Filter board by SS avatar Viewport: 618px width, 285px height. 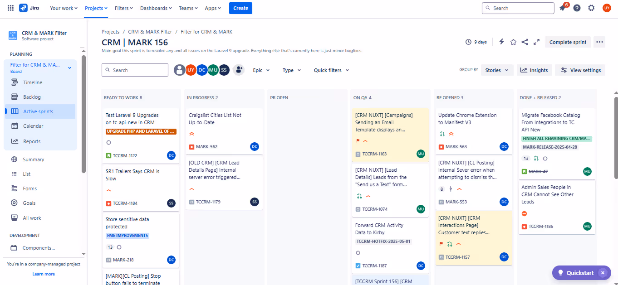click(224, 70)
